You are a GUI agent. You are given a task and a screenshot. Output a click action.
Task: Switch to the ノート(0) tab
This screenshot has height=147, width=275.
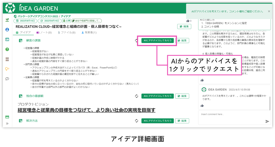coord(44,32)
